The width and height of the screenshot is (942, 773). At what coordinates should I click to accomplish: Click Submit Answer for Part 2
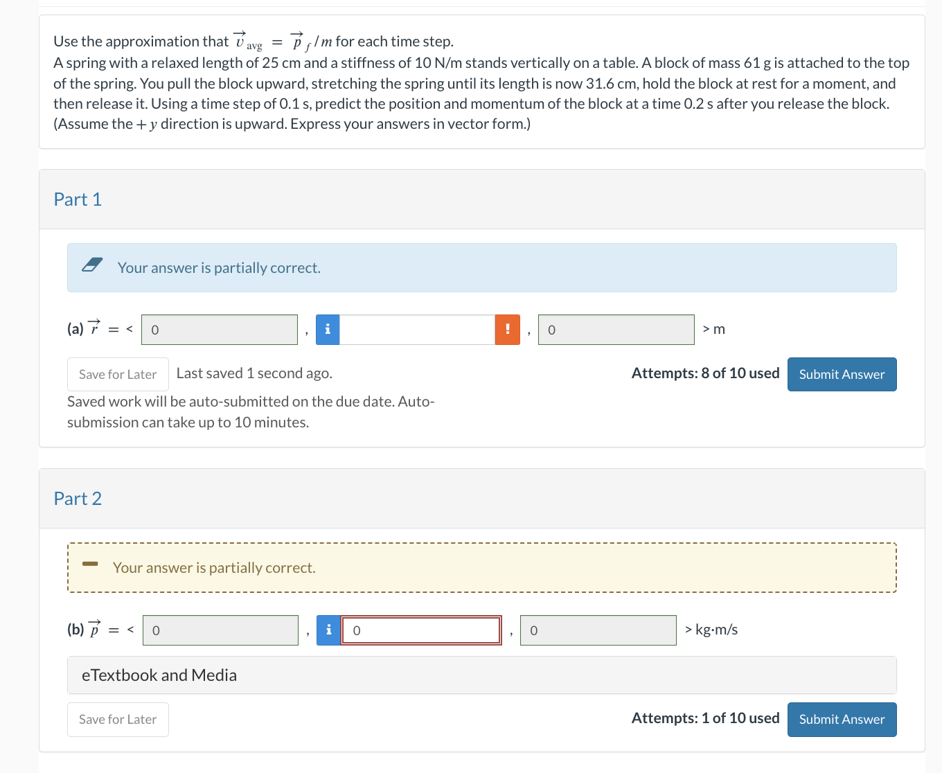[842, 719]
